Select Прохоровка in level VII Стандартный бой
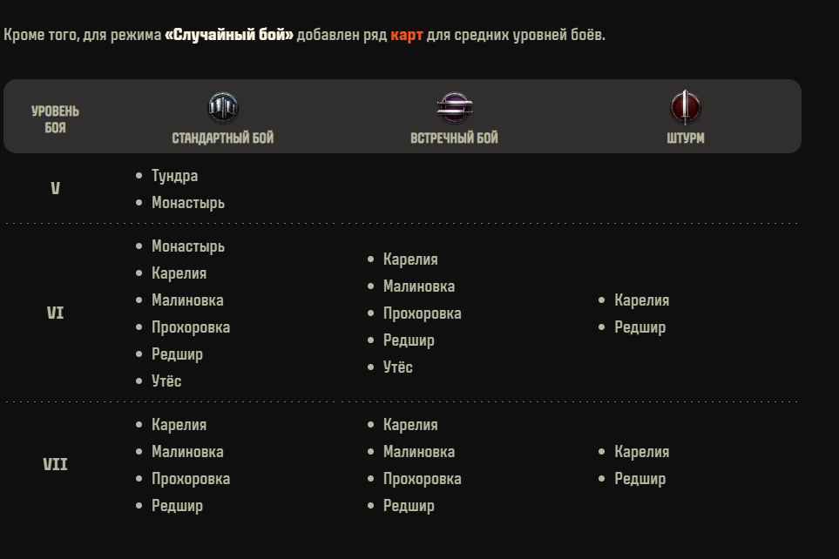Image resolution: width=839 pixels, height=559 pixels. pos(191,479)
